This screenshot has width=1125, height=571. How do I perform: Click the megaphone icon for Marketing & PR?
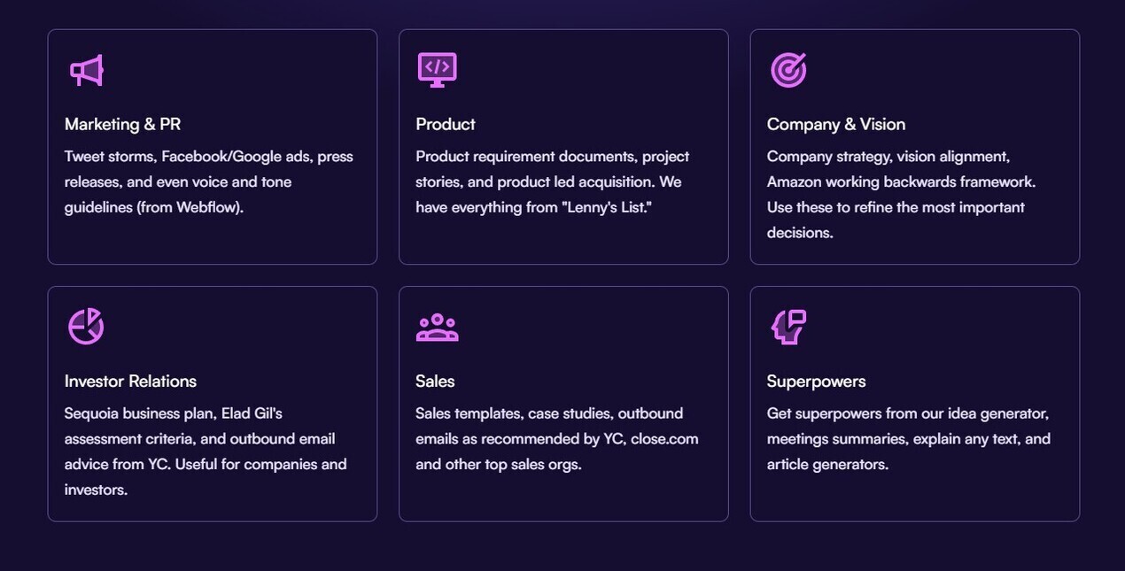[x=86, y=70]
